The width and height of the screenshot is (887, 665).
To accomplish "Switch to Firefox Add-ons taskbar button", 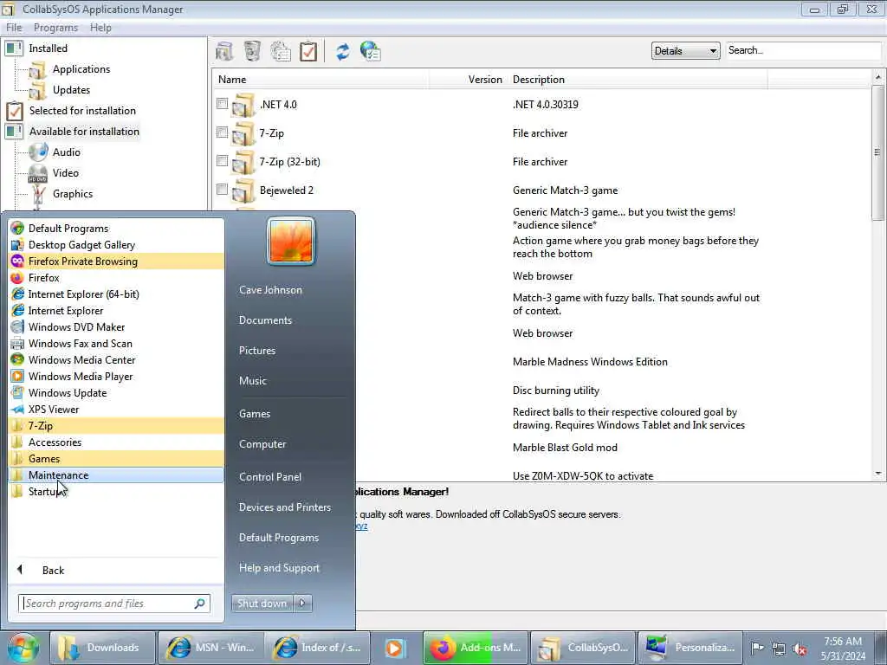I will click(x=476, y=648).
